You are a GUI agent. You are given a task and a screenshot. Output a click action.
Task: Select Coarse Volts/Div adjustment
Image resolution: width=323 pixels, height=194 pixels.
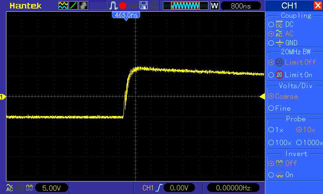click(283, 96)
